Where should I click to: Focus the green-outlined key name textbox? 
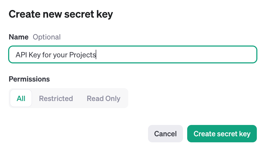[132, 55]
